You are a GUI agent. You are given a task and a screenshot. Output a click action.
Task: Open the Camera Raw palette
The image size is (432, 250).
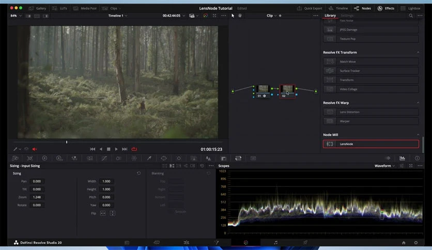[16, 158]
